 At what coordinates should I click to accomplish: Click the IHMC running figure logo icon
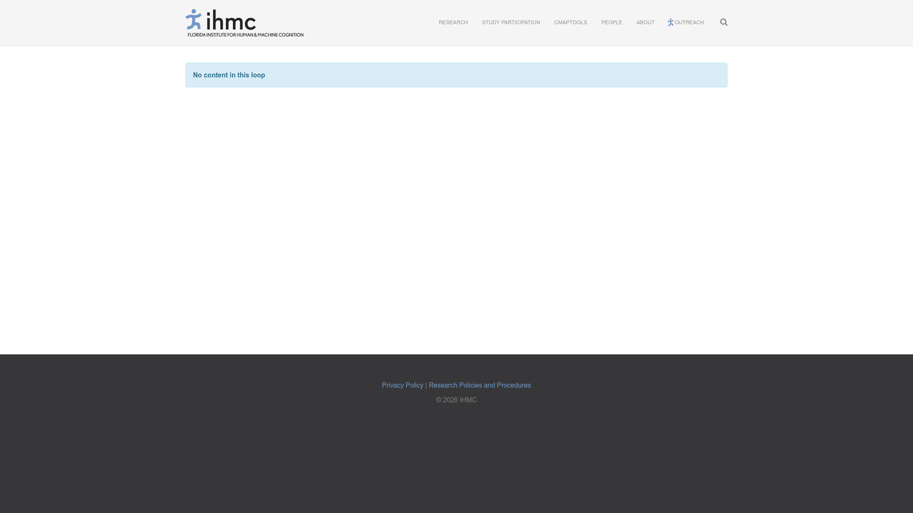pos(194,19)
